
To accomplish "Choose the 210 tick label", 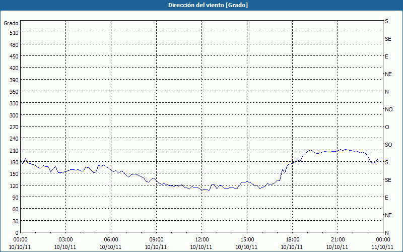I will tap(14, 151).
